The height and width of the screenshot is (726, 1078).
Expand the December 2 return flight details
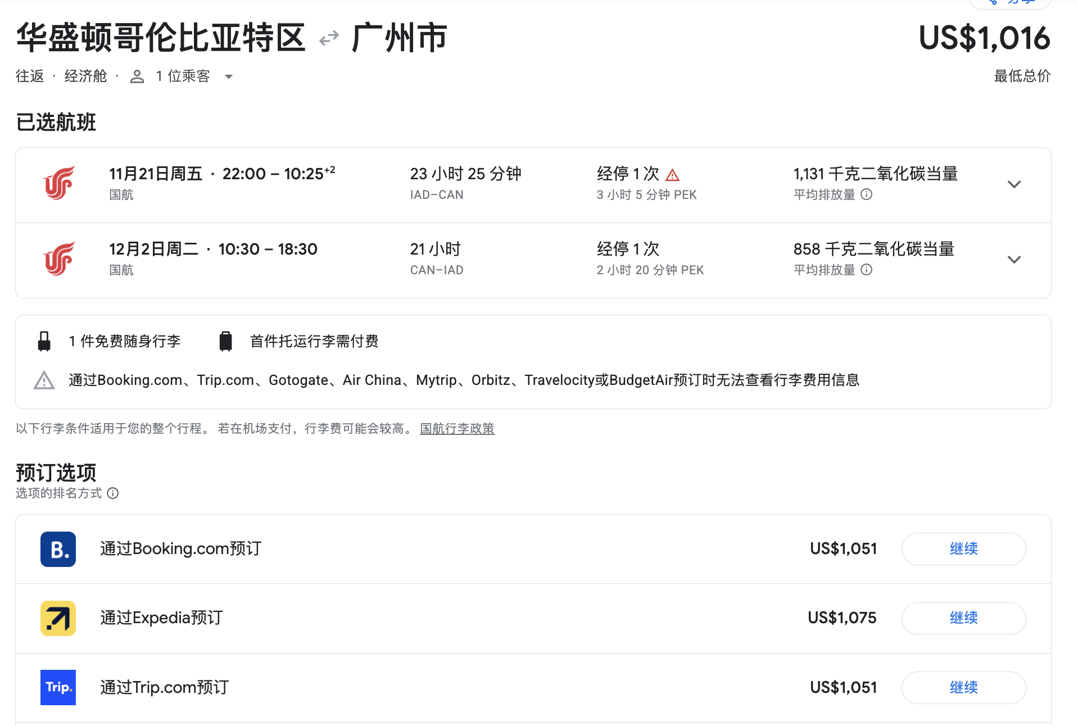(1013, 260)
